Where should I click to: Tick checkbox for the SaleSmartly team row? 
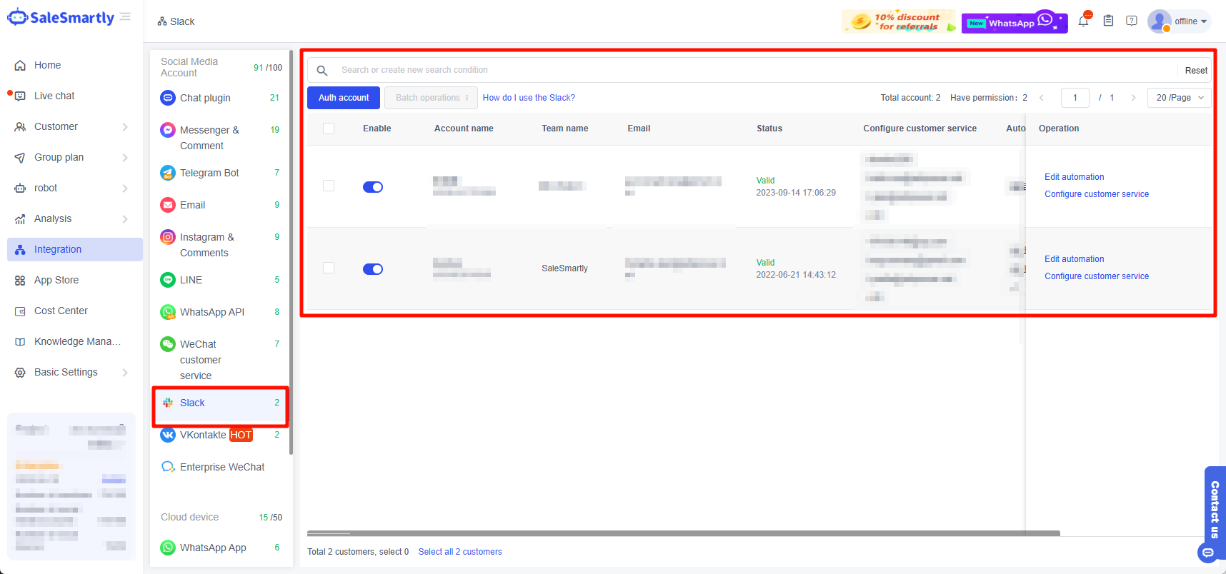(329, 268)
